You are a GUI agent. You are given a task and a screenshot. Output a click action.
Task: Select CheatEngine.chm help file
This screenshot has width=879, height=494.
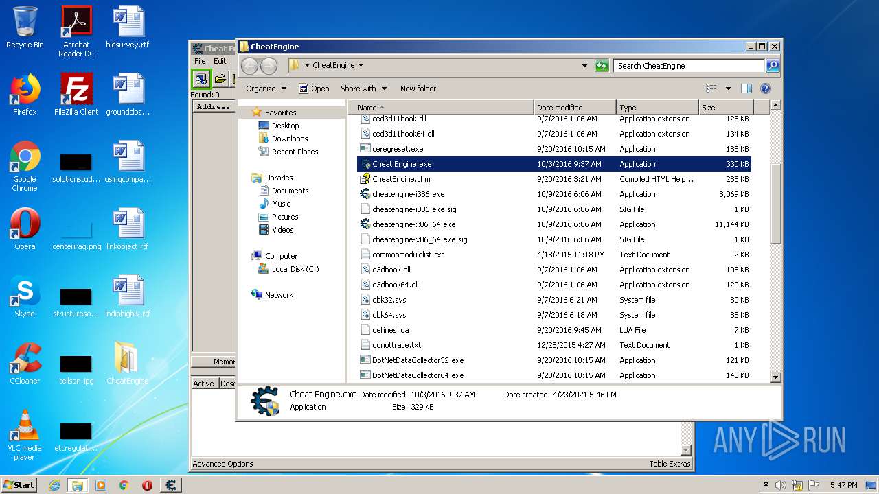[553, 179]
